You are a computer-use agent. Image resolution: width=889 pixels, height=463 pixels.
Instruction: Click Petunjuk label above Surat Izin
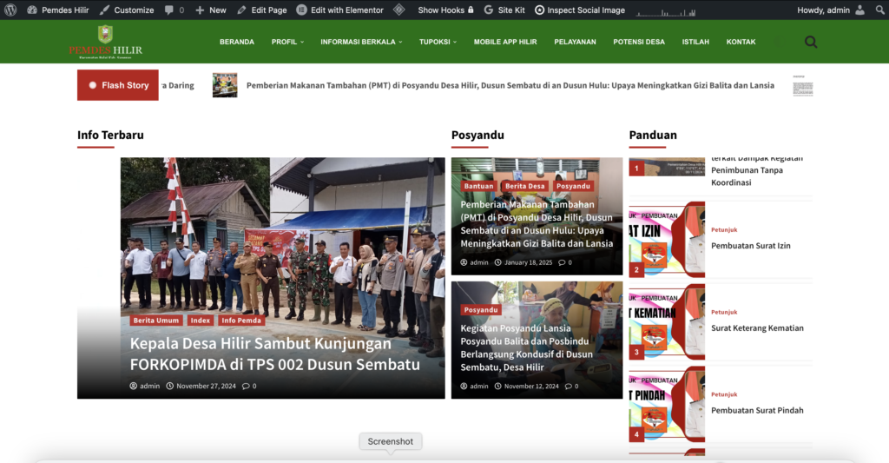[x=724, y=230]
